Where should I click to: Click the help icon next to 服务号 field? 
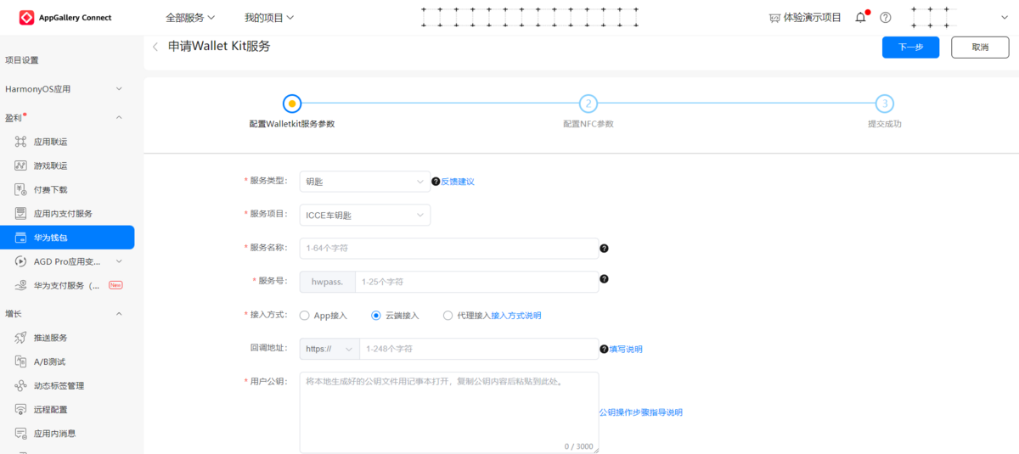[604, 279]
